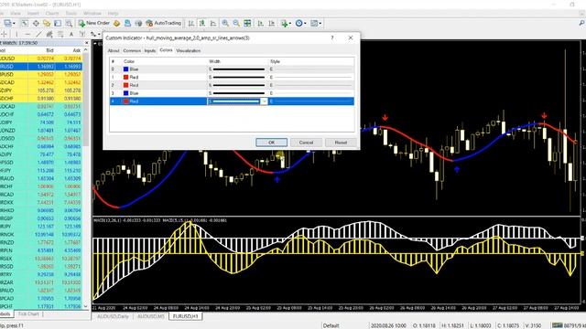Toggle Chart Shift icon
Viewport: 586px width, 329px height.
(272, 23)
